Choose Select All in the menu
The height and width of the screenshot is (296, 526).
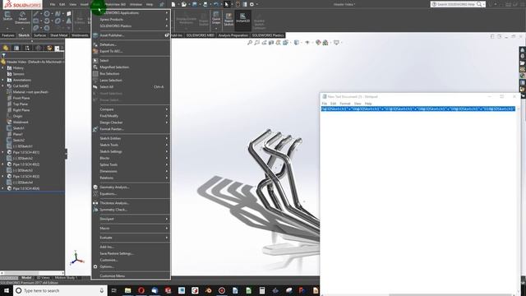point(131,87)
